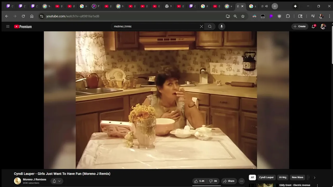
Task: Open Moreno J Remixes channel avatar
Action: click(x=17, y=181)
